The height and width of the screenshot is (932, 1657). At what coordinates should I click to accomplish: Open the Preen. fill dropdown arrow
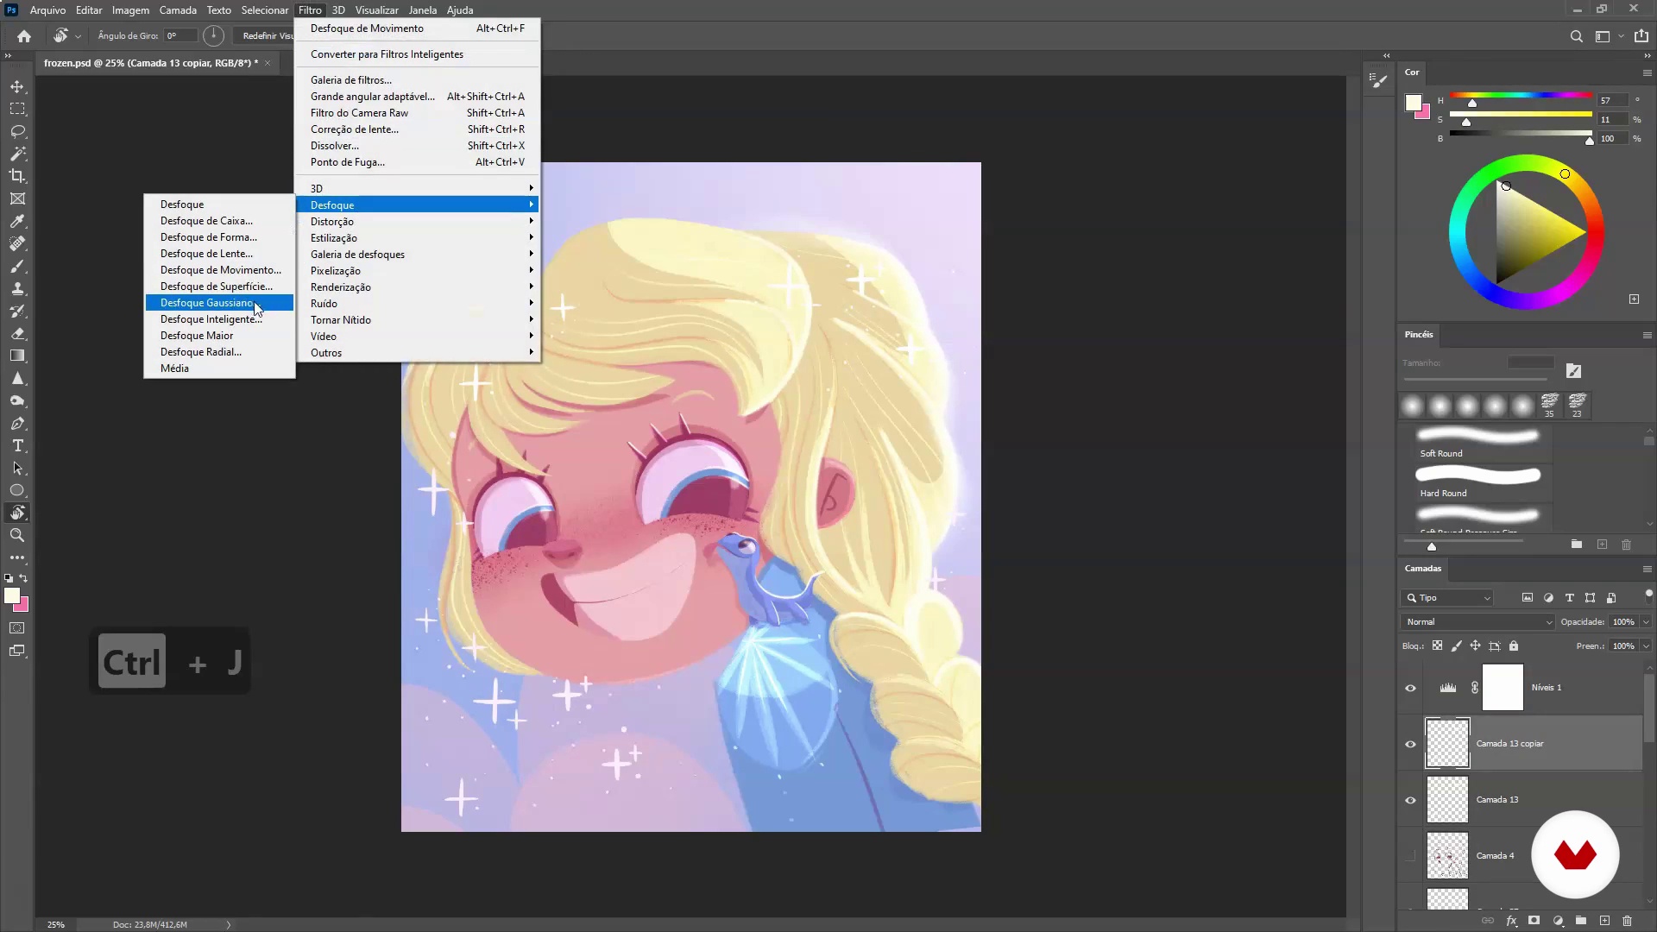click(1646, 646)
